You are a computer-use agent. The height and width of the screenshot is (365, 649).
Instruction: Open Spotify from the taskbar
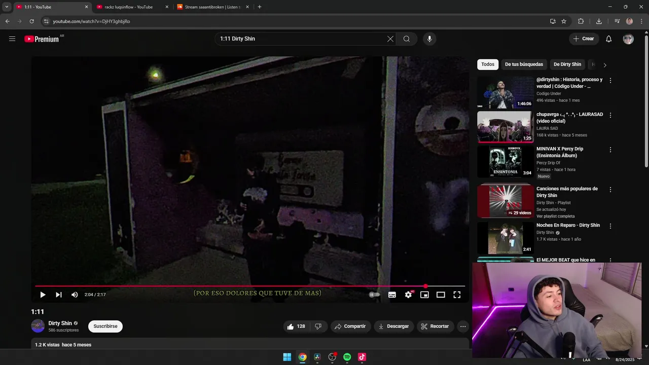coord(347,357)
